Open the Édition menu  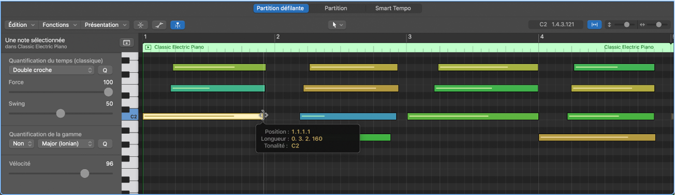point(21,25)
